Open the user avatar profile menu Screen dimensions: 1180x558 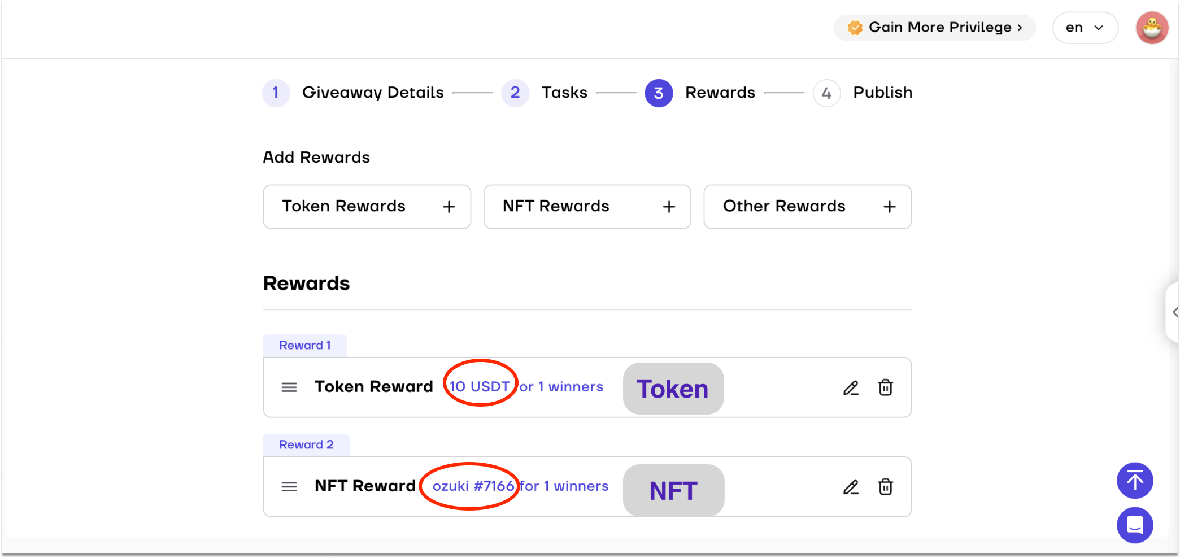coord(1152,28)
